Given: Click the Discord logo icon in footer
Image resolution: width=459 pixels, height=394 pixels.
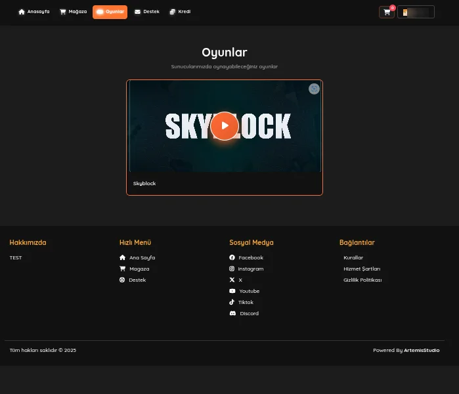Looking at the screenshot, I should 232,313.
